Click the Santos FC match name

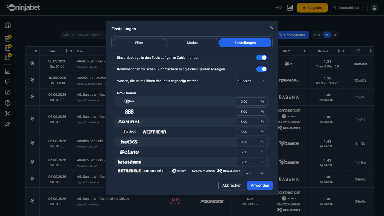(x=91, y=78)
